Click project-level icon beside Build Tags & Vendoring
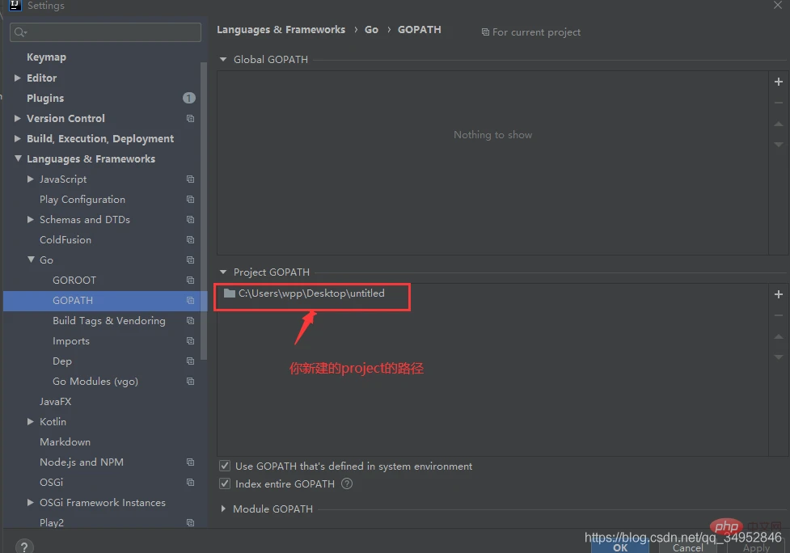790x553 pixels. pos(191,321)
